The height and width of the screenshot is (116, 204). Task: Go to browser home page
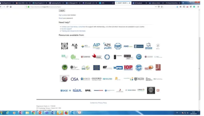coord(11,7)
